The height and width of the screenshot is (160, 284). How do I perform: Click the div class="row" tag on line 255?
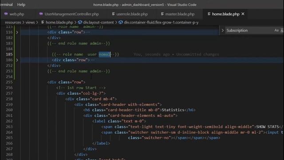pyautogui.click(x=66, y=82)
